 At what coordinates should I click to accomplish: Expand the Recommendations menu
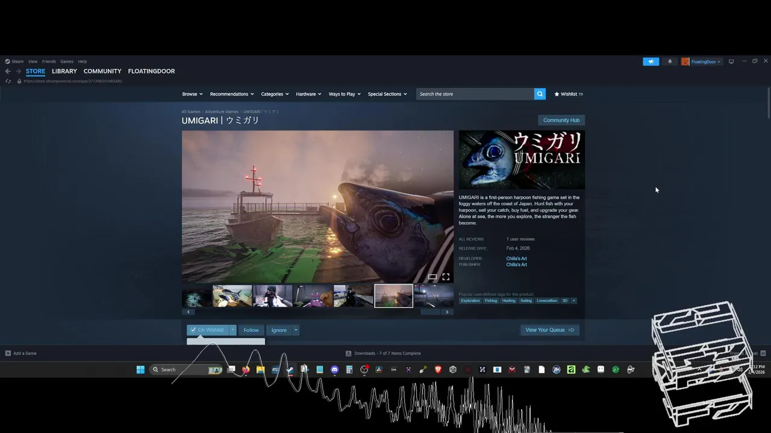tap(232, 94)
